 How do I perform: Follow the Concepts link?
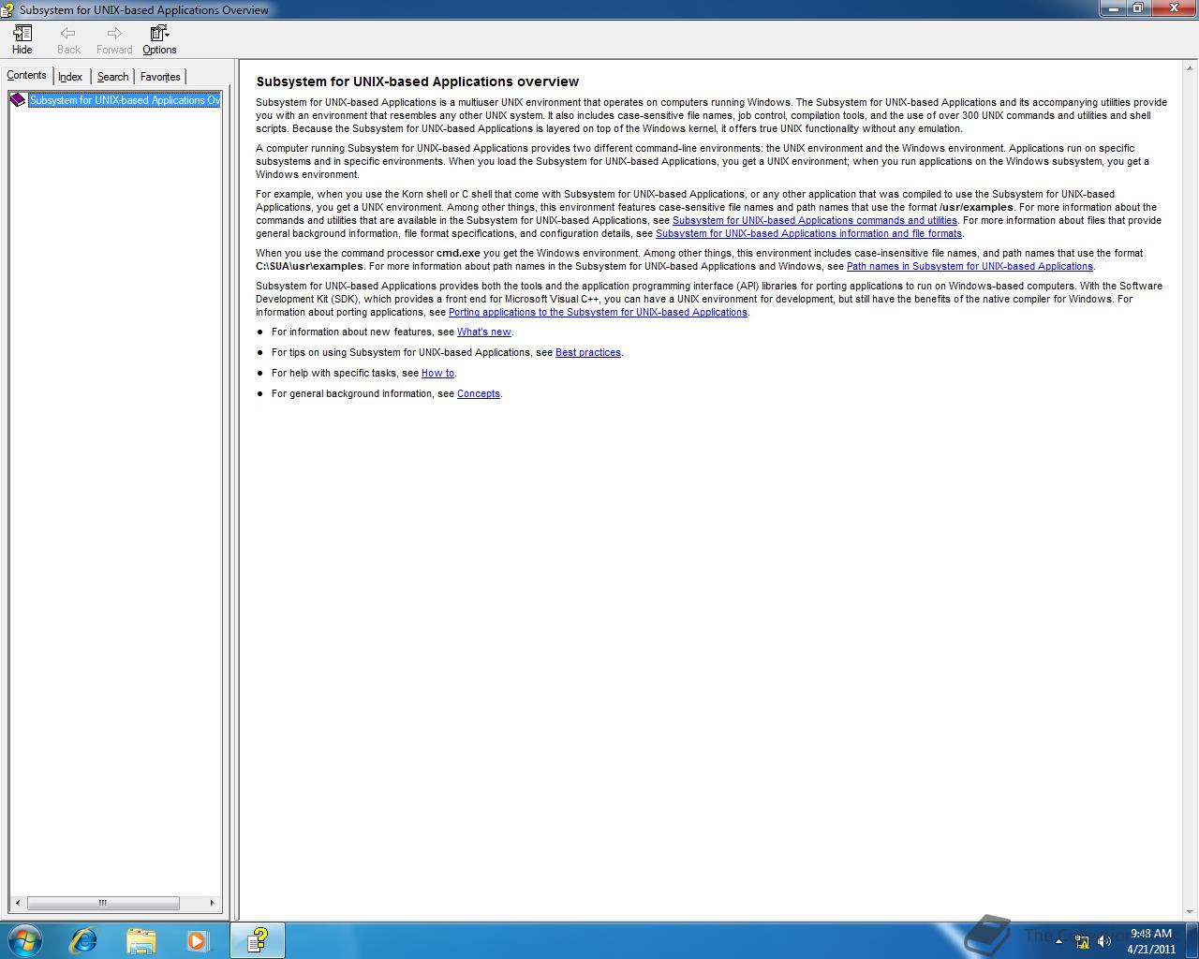479,393
